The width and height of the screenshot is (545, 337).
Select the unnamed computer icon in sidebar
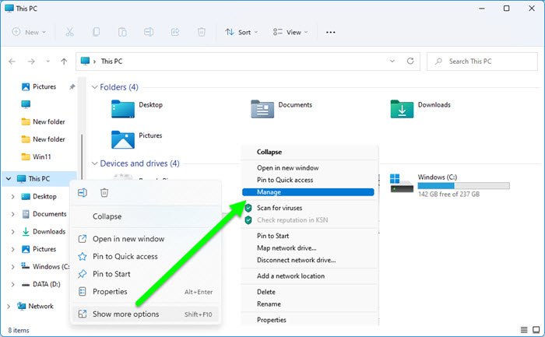coord(26,104)
